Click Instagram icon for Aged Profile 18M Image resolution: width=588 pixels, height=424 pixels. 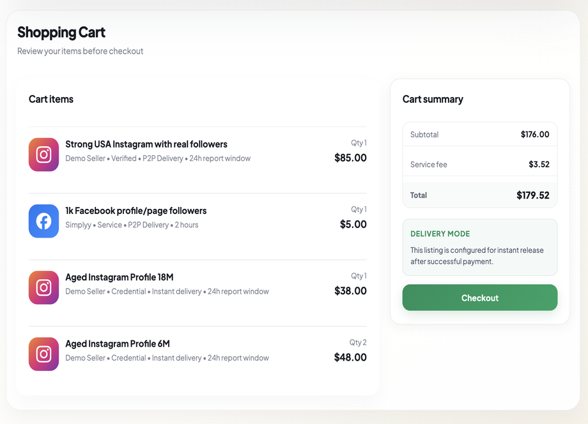(43, 287)
